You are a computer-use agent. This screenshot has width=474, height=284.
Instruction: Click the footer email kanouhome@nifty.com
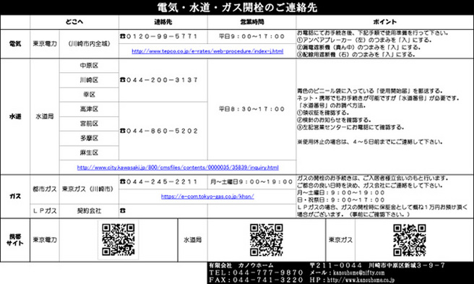359,272
